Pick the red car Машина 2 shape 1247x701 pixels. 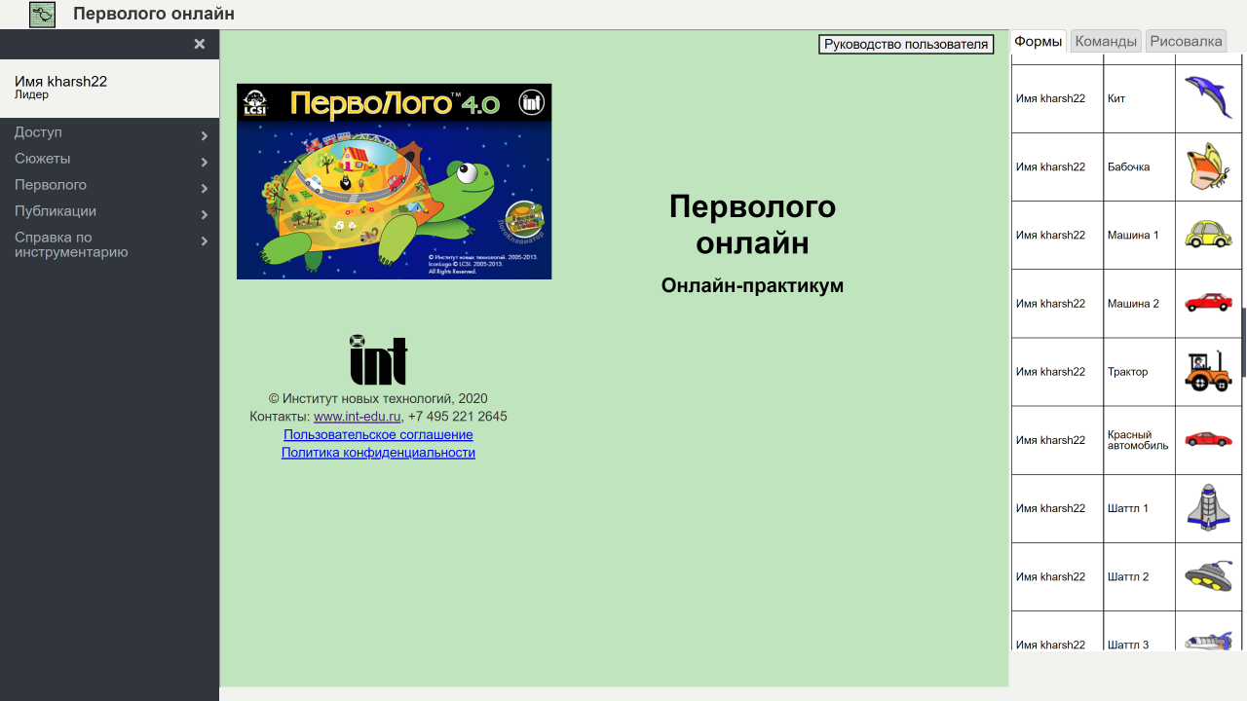point(1208,303)
